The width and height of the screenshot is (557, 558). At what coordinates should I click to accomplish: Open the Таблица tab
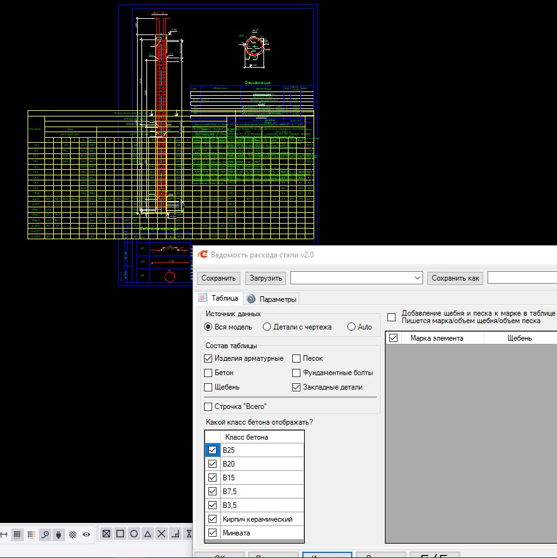point(219,299)
